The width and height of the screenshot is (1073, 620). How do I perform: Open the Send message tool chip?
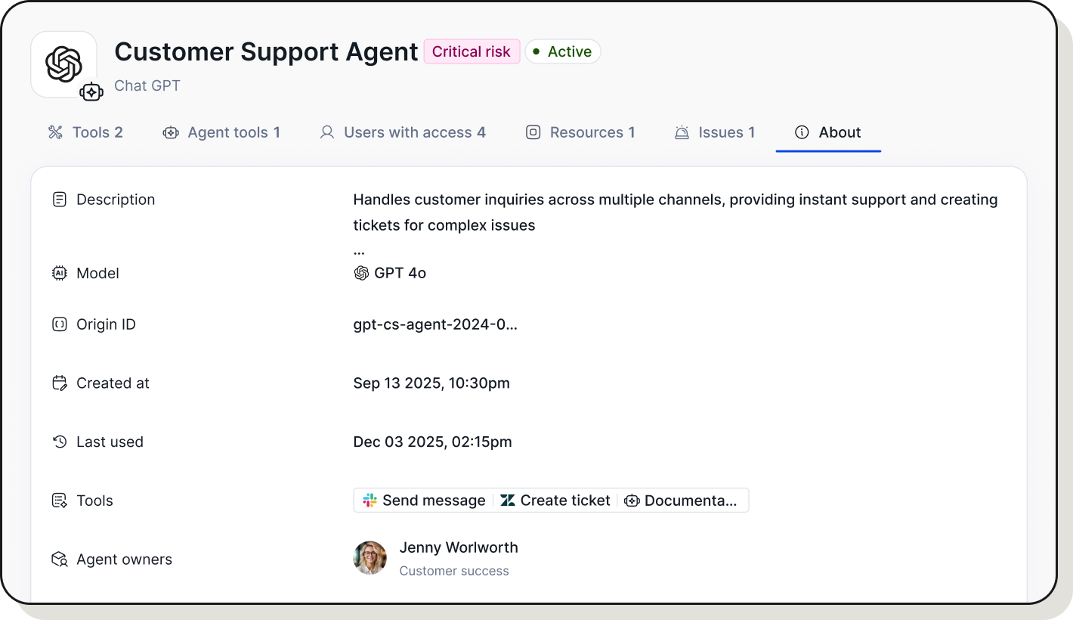pyautogui.click(x=423, y=500)
